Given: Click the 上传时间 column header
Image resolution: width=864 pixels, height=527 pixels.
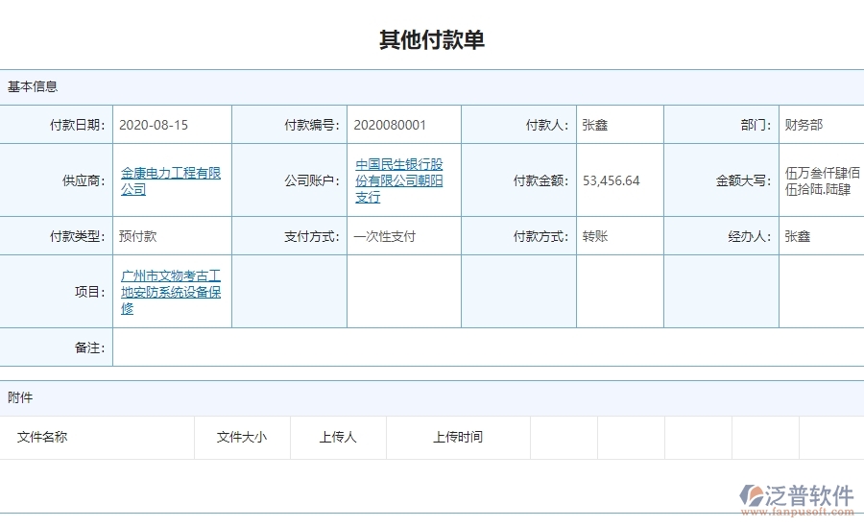Looking at the screenshot, I should click(458, 438).
